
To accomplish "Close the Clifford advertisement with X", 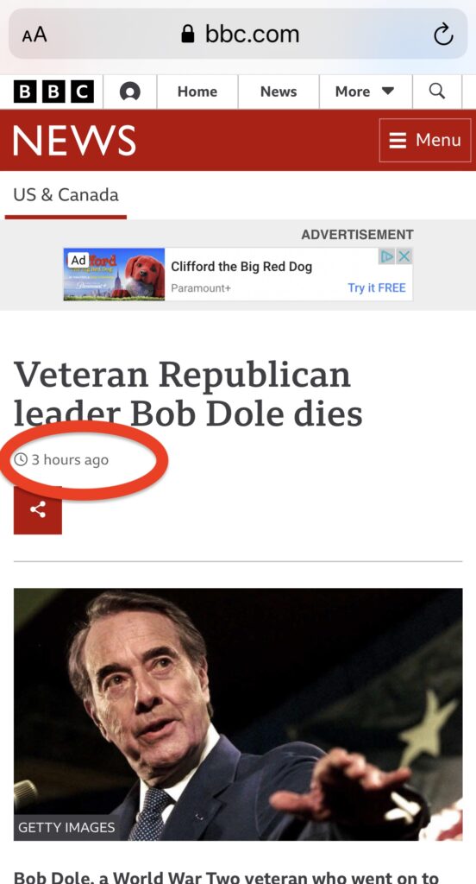I will (x=404, y=256).
